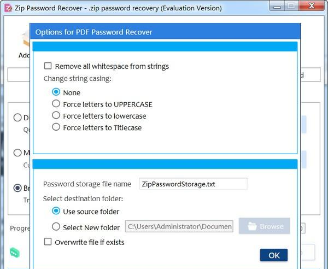Click the Add files box icon
Image resolution: width=328 pixels, height=269 pixels.
pyautogui.click(x=25, y=39)
